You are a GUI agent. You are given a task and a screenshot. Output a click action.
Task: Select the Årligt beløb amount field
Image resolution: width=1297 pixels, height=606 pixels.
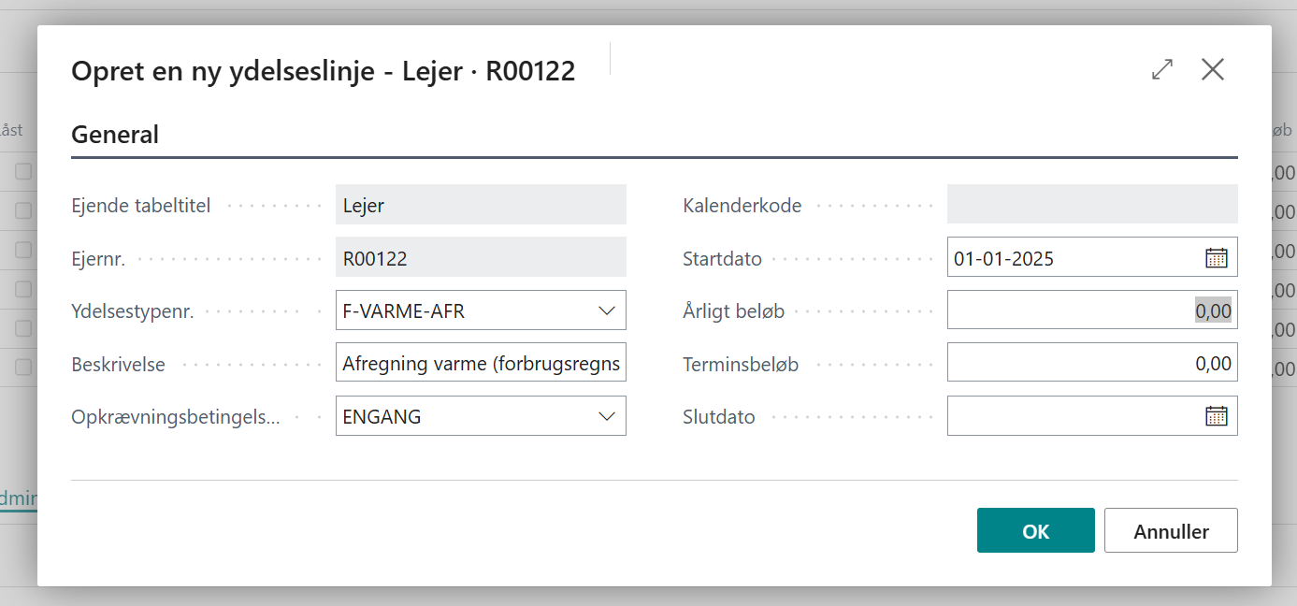pyautogui.click(x=1091, y=310)
